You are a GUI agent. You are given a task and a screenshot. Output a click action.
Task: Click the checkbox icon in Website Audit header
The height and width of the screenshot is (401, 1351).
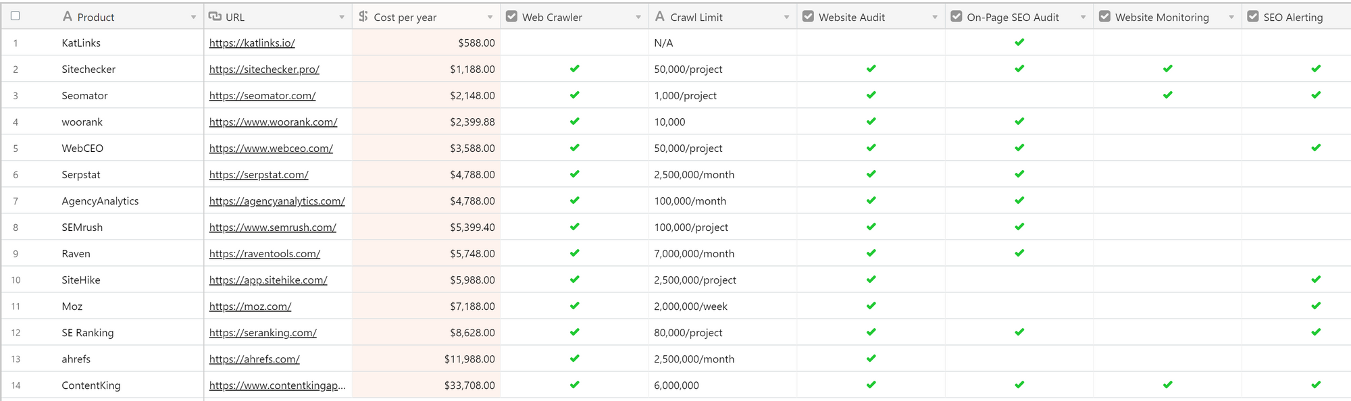coord(808,16)
